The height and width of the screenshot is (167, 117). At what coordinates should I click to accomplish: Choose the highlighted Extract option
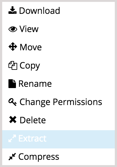[x=32, y=138]
